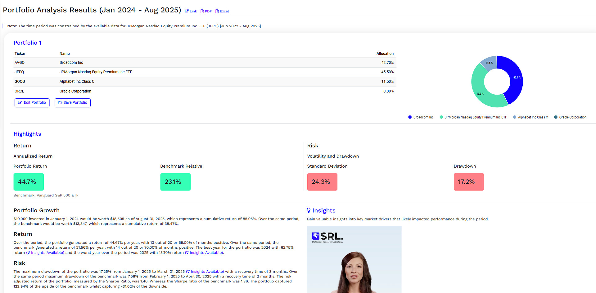
Task: Click the 24.3% Standard Deviation tile
Action: click(x=322, y=182)
